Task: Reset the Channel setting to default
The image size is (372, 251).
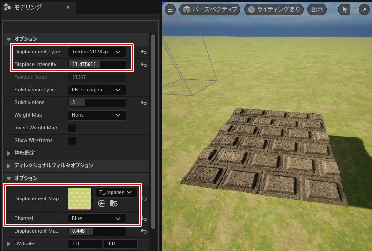Action: [x=144, y=219]
